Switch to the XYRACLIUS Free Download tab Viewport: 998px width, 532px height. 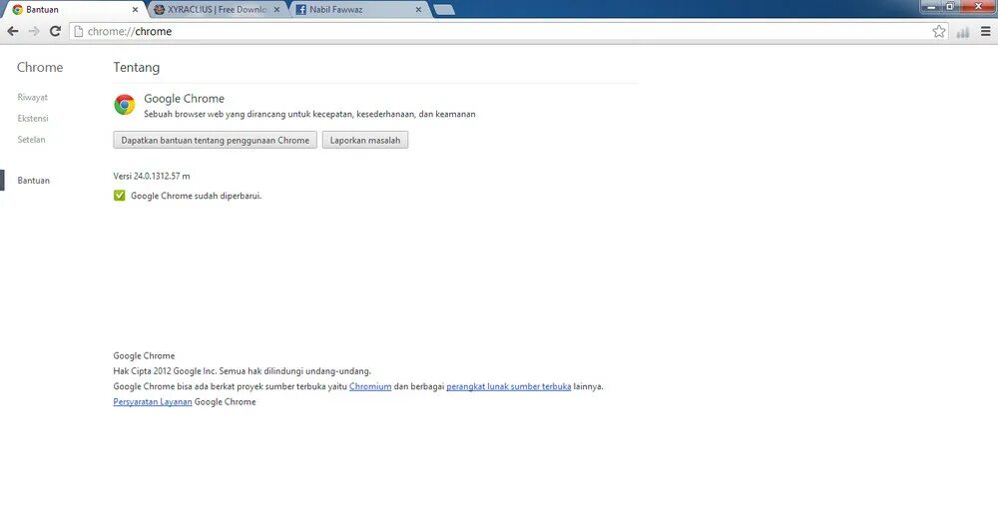tap(217, 10)
